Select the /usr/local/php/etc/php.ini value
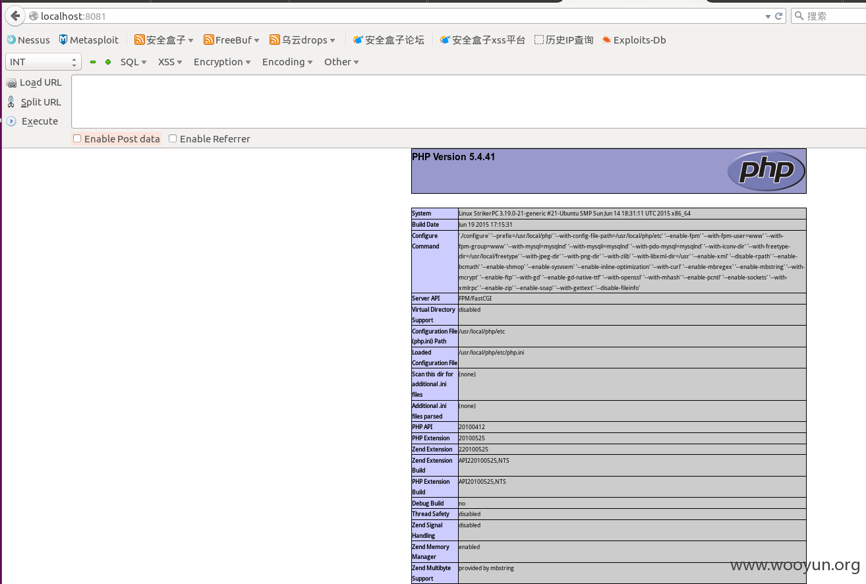866x584 pixels. [492, 353]
